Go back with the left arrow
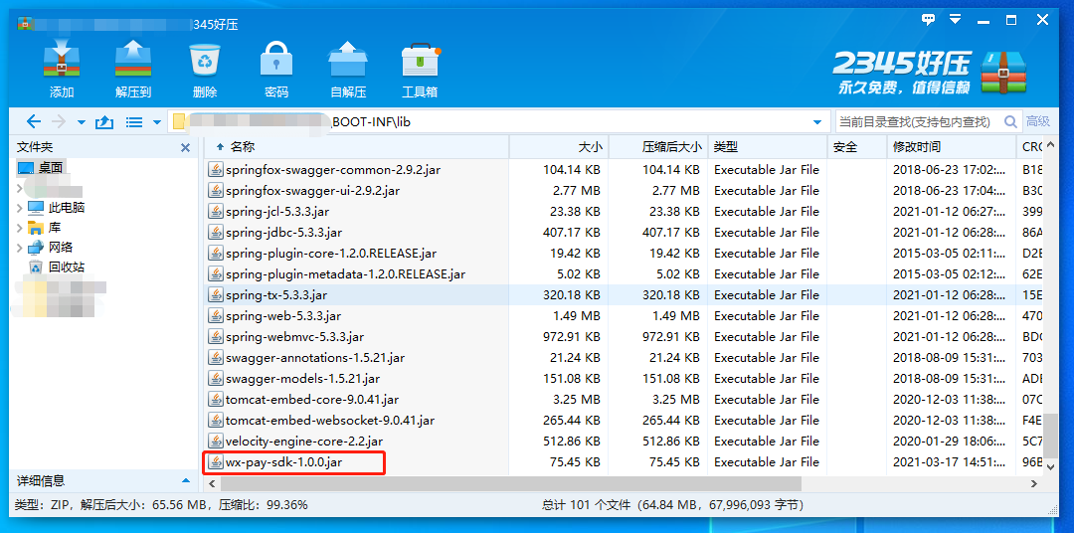Screen dimensions: 1074x533 click(x=33, y=122)
